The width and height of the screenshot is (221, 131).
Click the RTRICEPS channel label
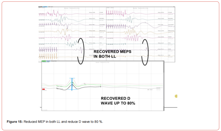(171, 25)
